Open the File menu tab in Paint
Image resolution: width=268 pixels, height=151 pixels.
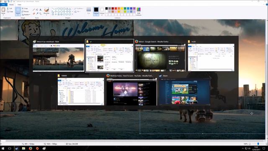click(3, 5)
